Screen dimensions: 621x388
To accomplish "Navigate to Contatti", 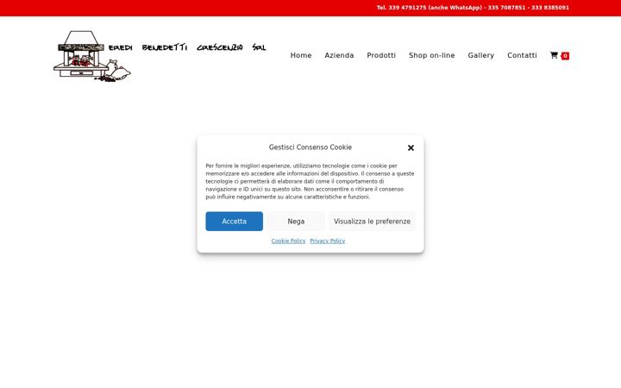I will tap(522, 55).
